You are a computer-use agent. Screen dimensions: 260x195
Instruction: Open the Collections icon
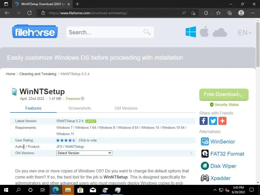click(230, 13)
